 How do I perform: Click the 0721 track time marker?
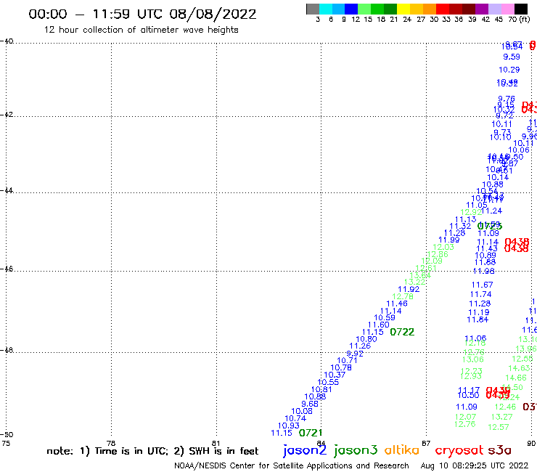tap(311, 433)
